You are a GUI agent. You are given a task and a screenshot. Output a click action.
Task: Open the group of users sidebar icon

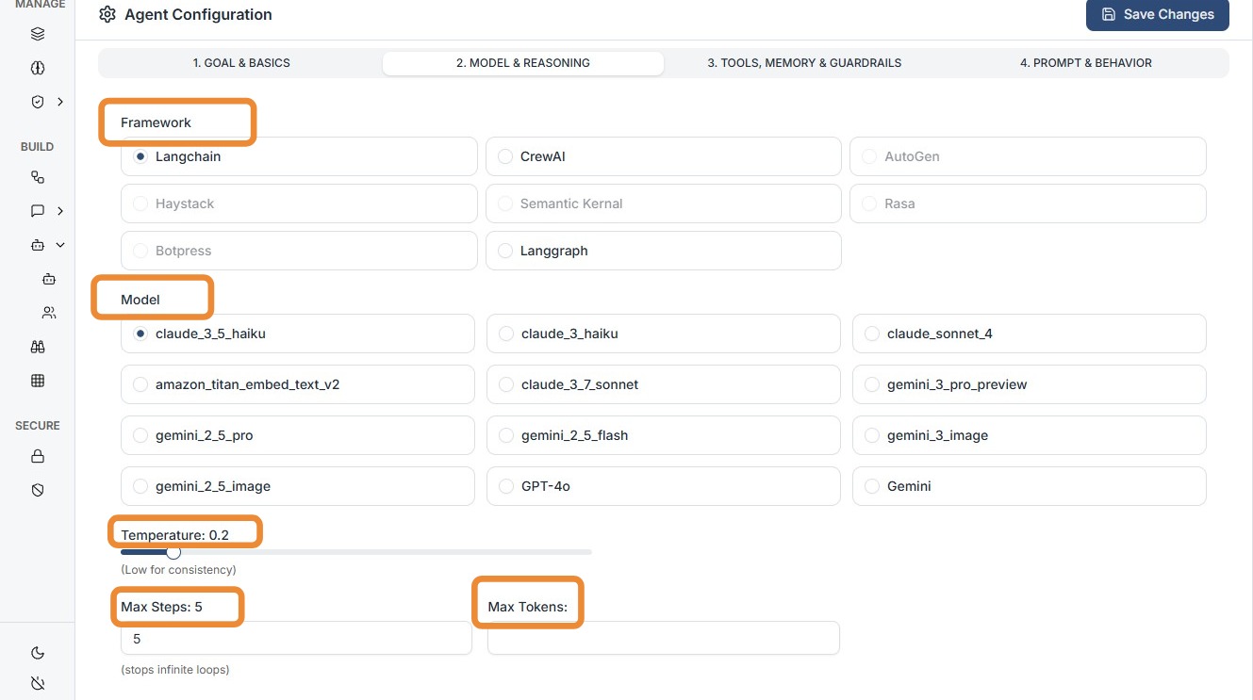[49, 313]
